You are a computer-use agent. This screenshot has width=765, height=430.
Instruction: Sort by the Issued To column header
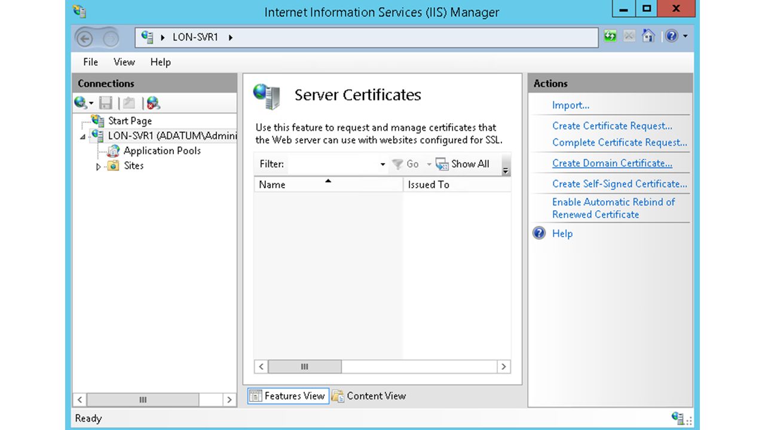coord(457,185)
